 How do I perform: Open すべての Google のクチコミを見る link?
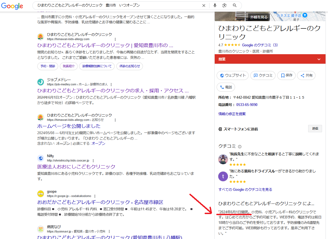[x=245, y=189]
